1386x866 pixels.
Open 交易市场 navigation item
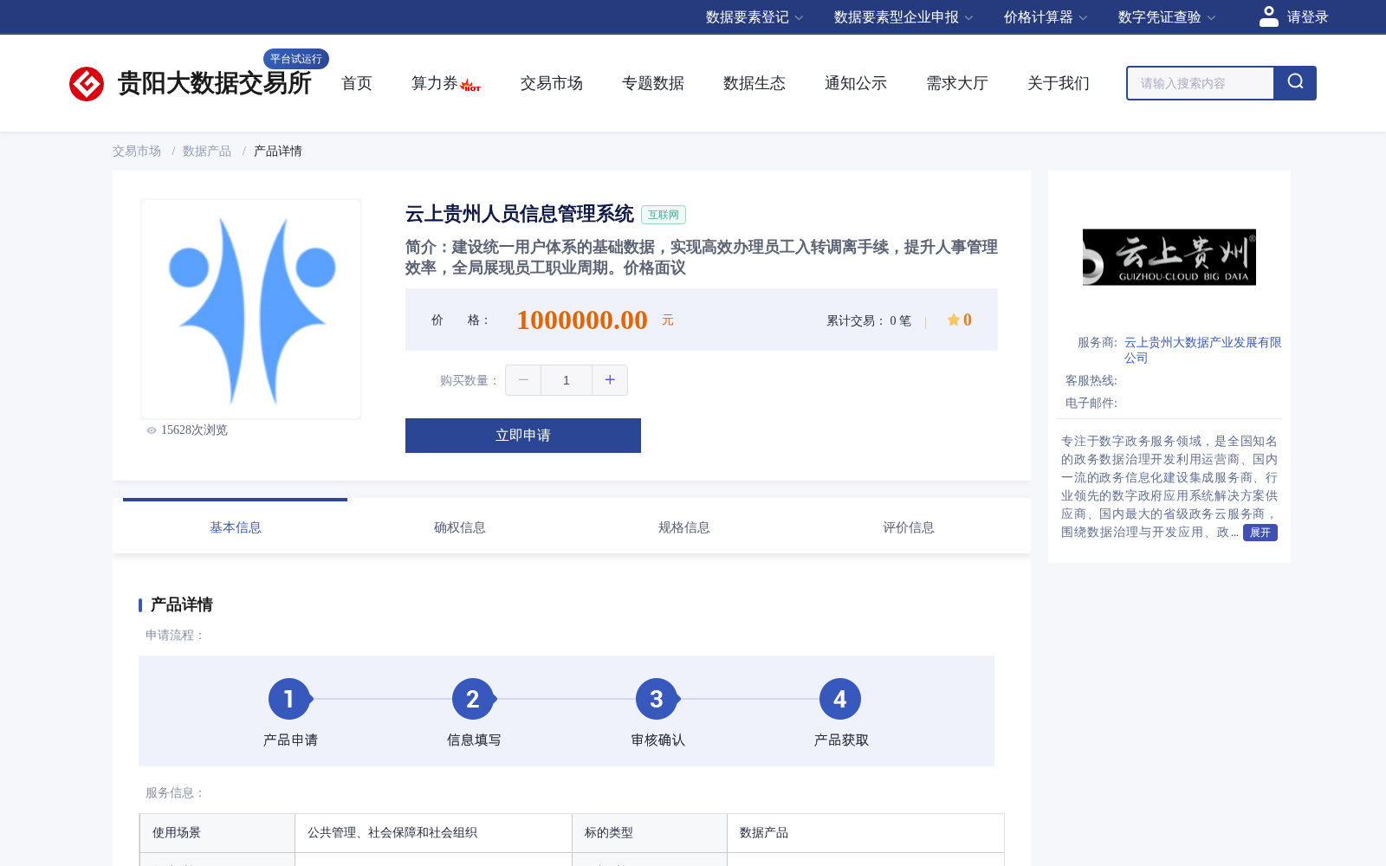click(552, 83)
